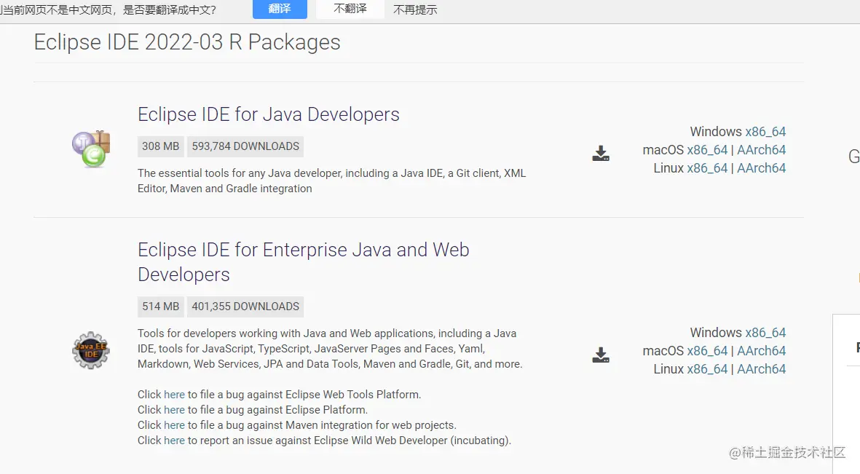Click the Enterprise Java tools description paragraph
This screenshot has width=860, height=474.
coord(330,348)
